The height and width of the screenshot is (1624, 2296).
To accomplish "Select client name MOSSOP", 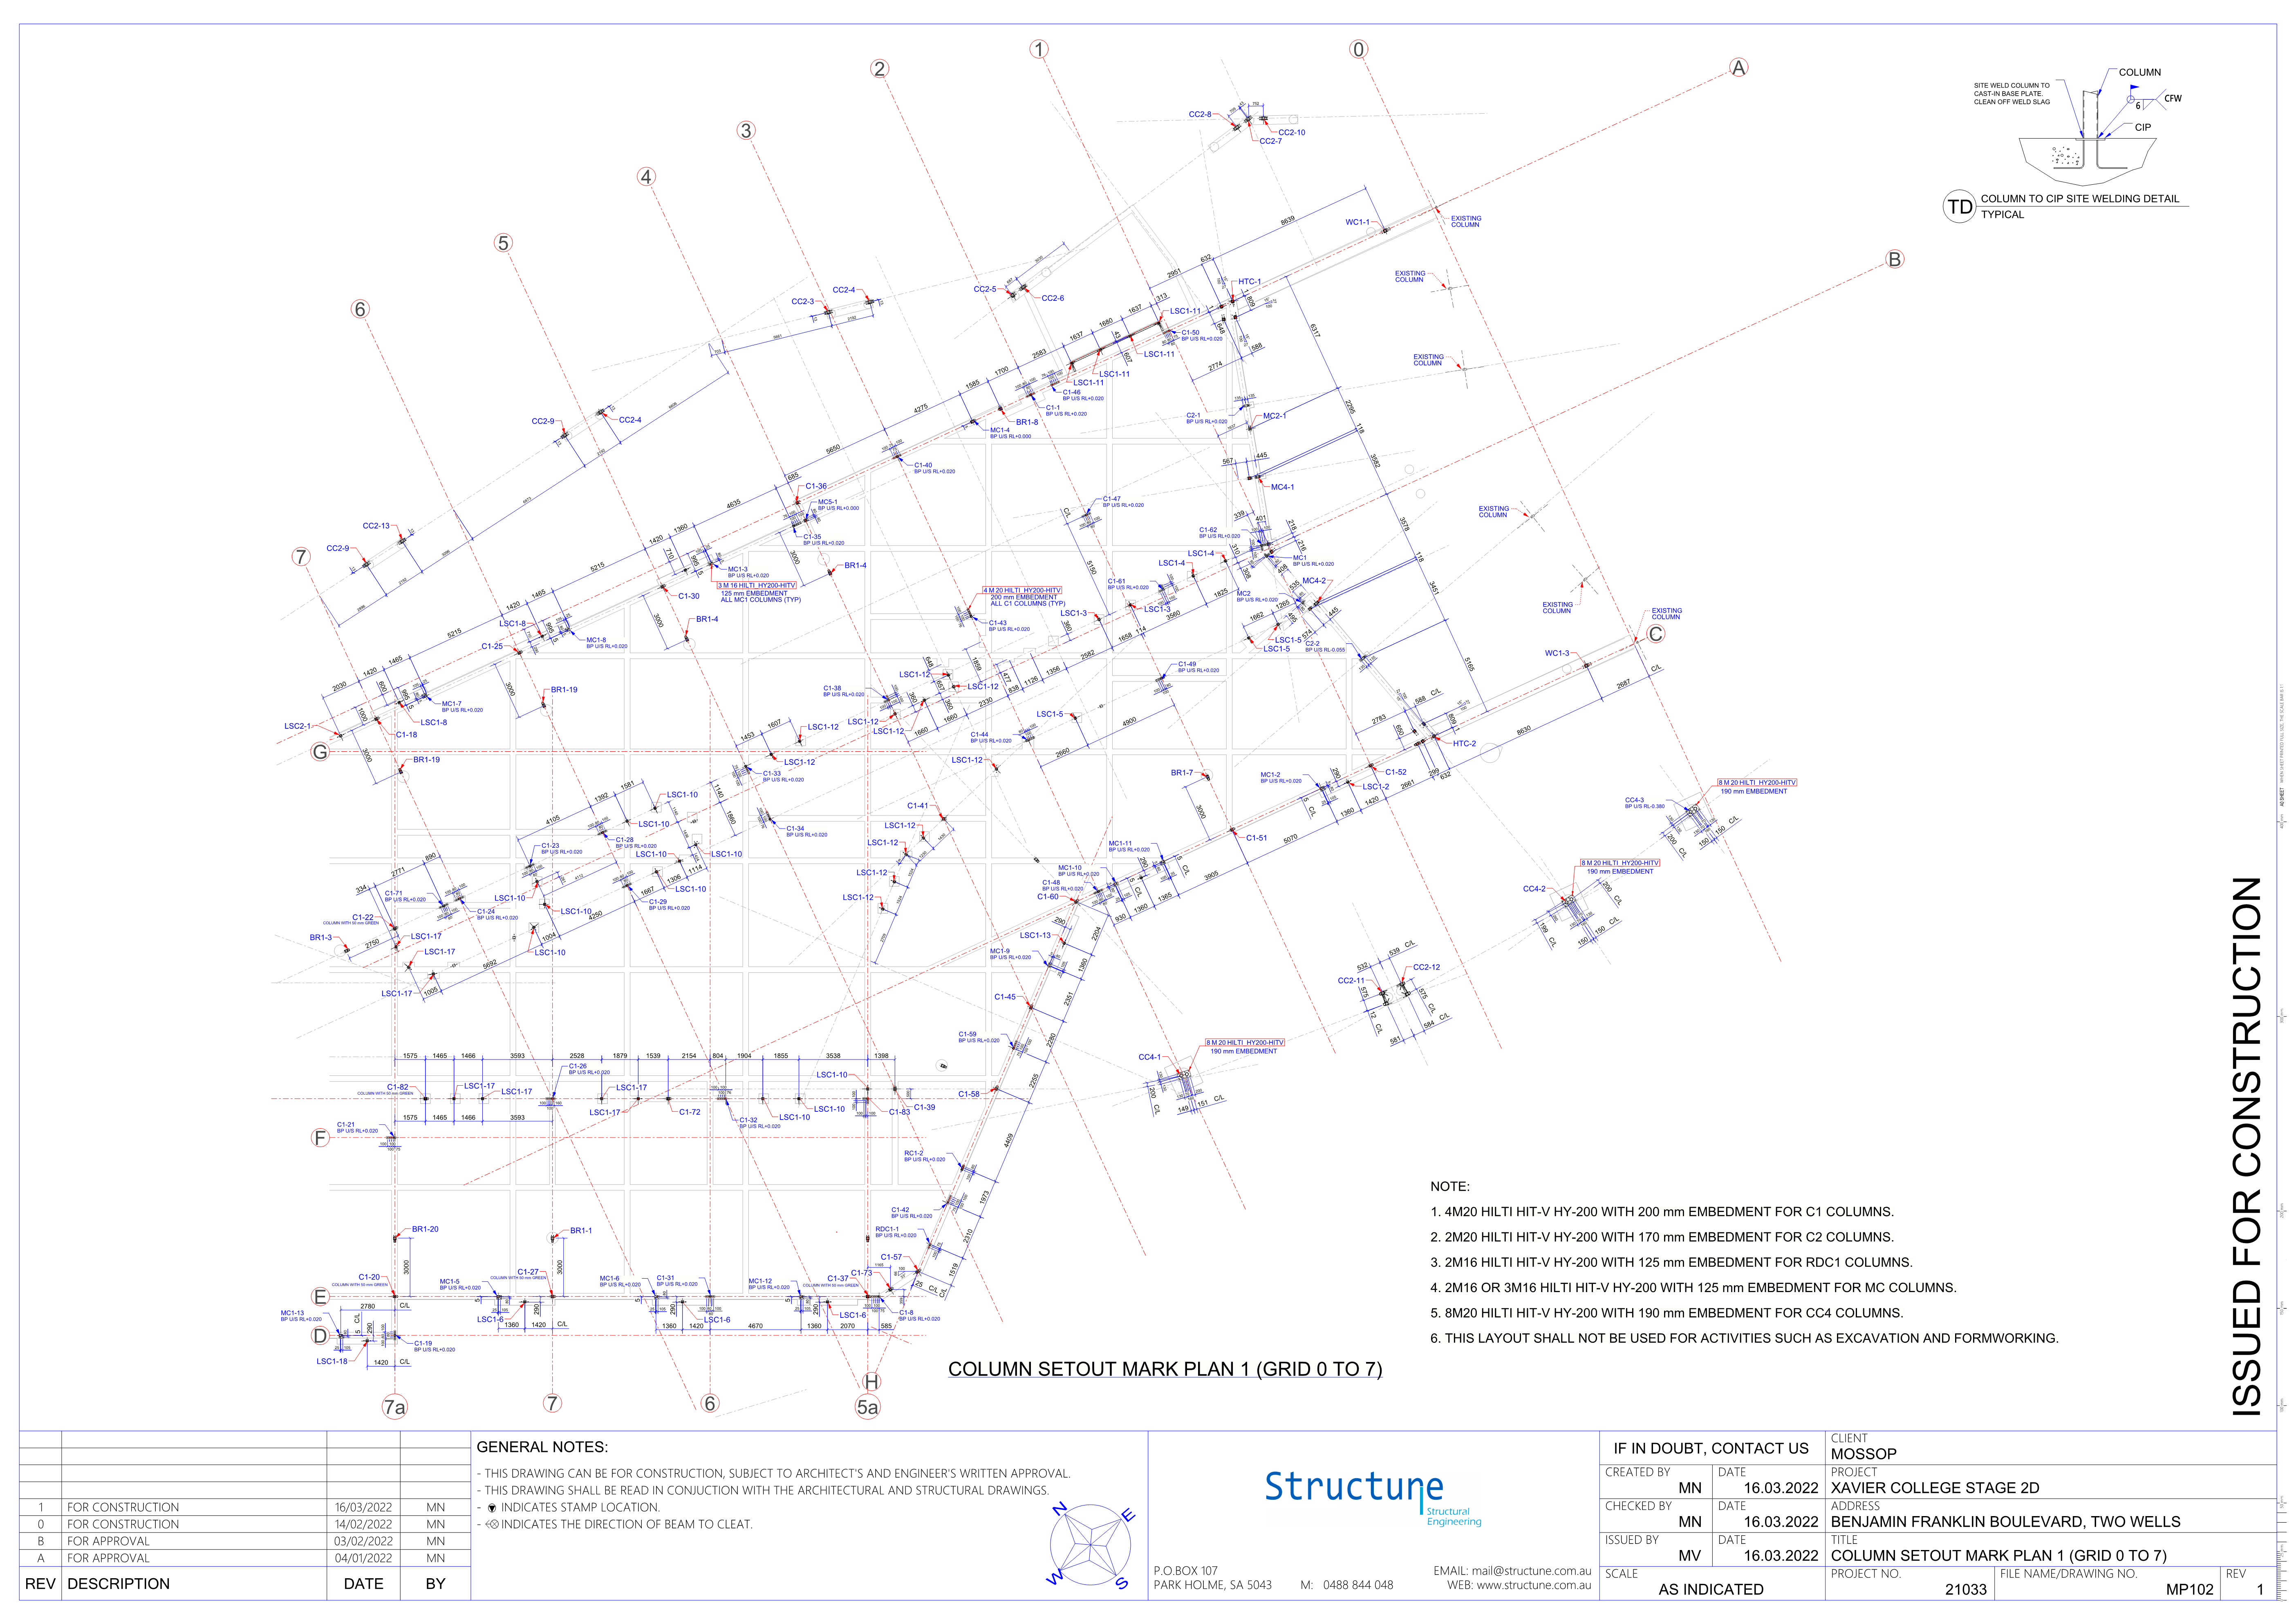I will (x=1864, y=1454).
